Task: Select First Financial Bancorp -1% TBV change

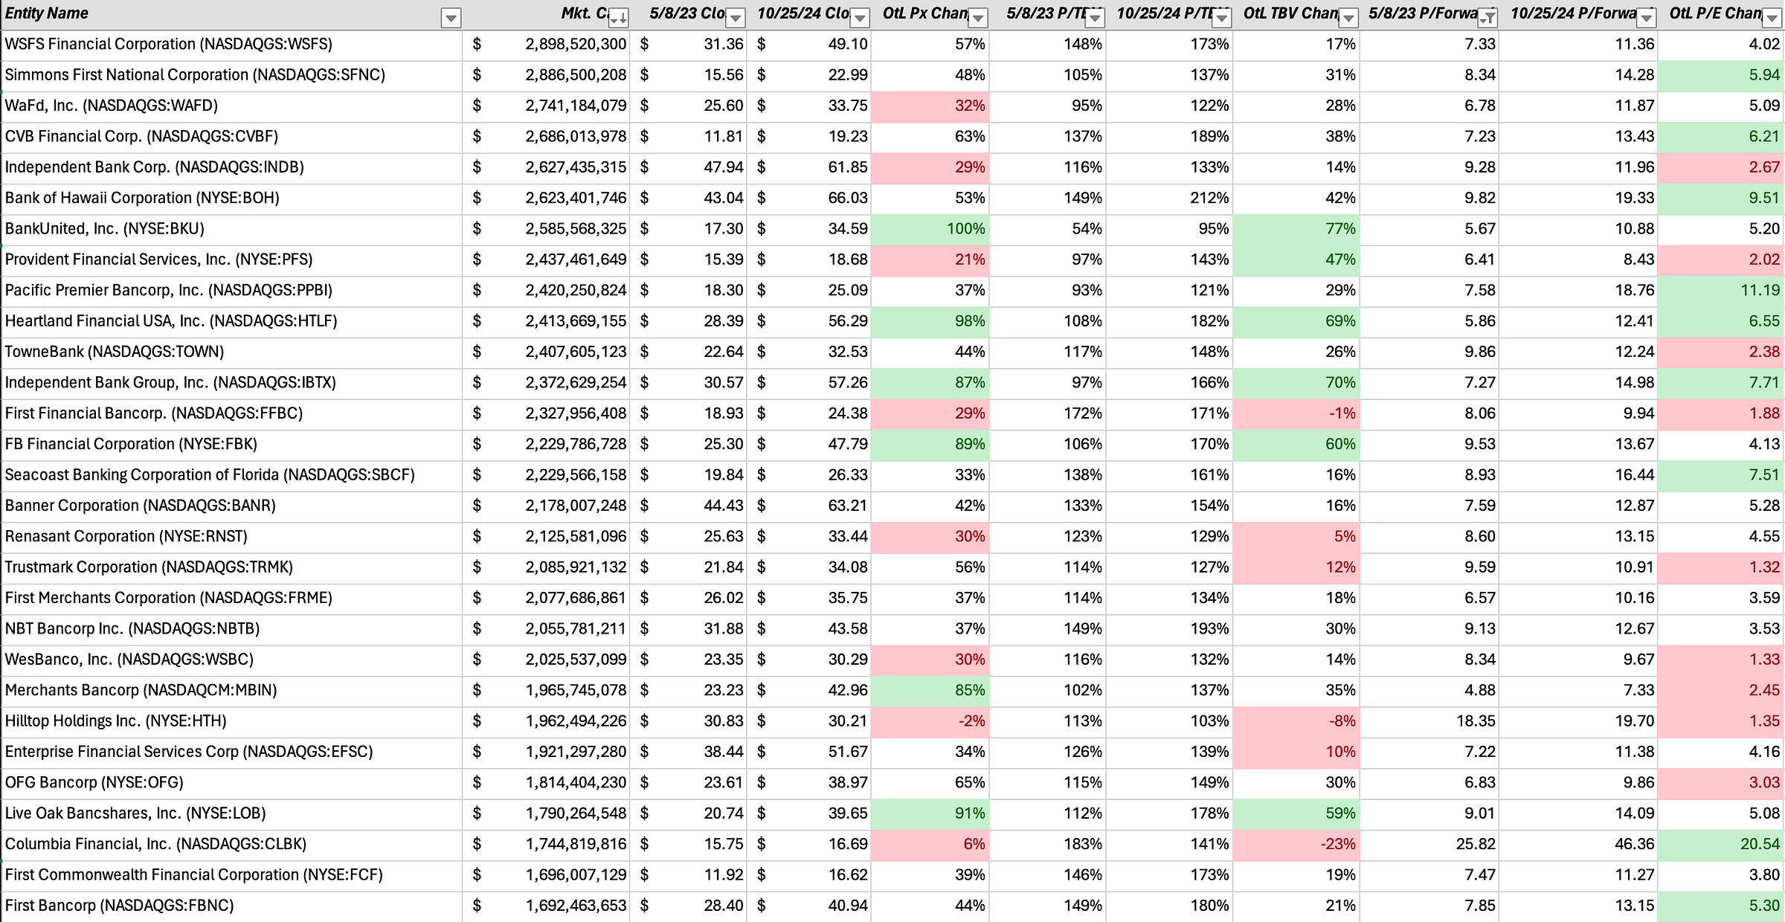Action: coord(1296,413)
